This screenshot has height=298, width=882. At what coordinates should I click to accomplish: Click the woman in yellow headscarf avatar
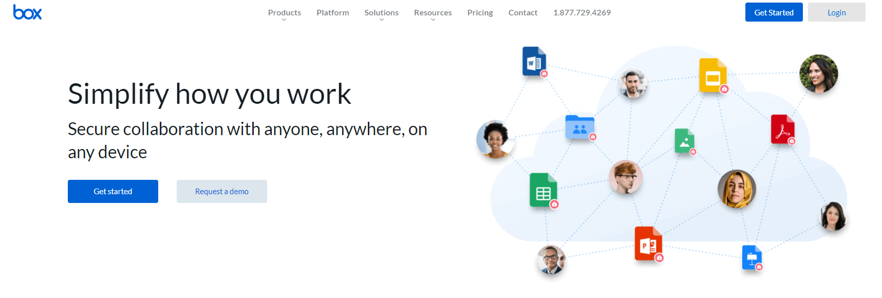(736, 189)
